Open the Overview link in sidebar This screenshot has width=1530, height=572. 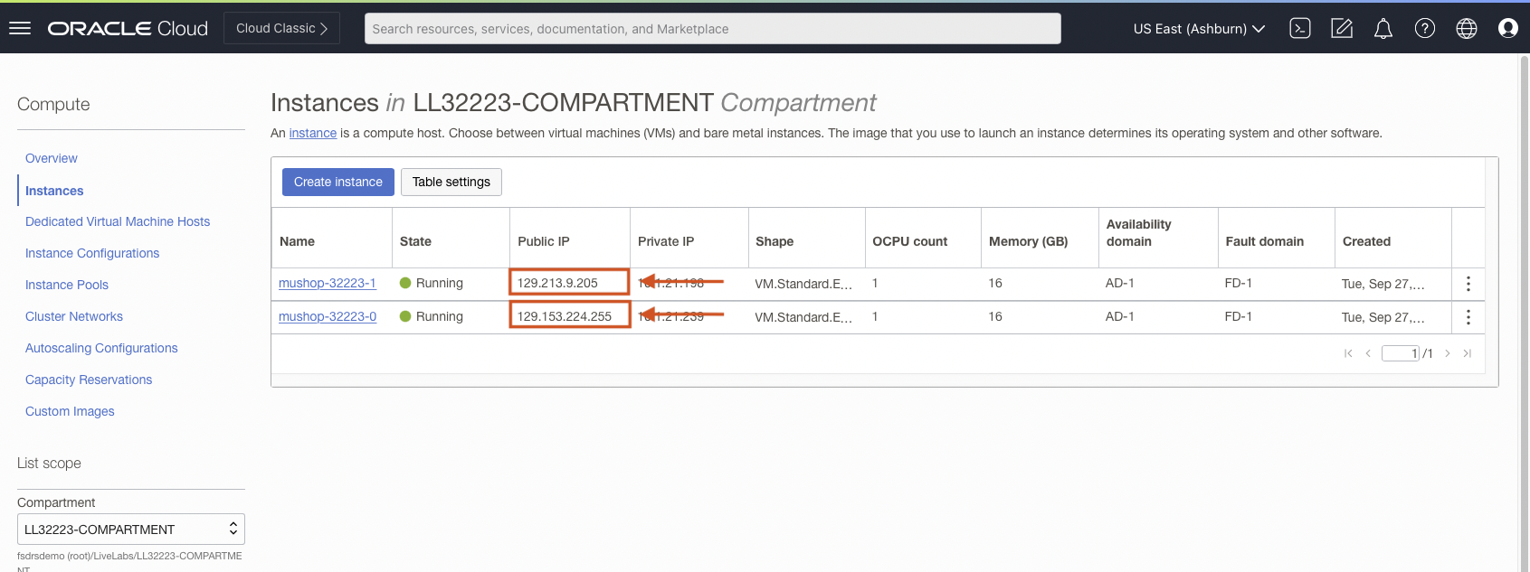point(52,158)
